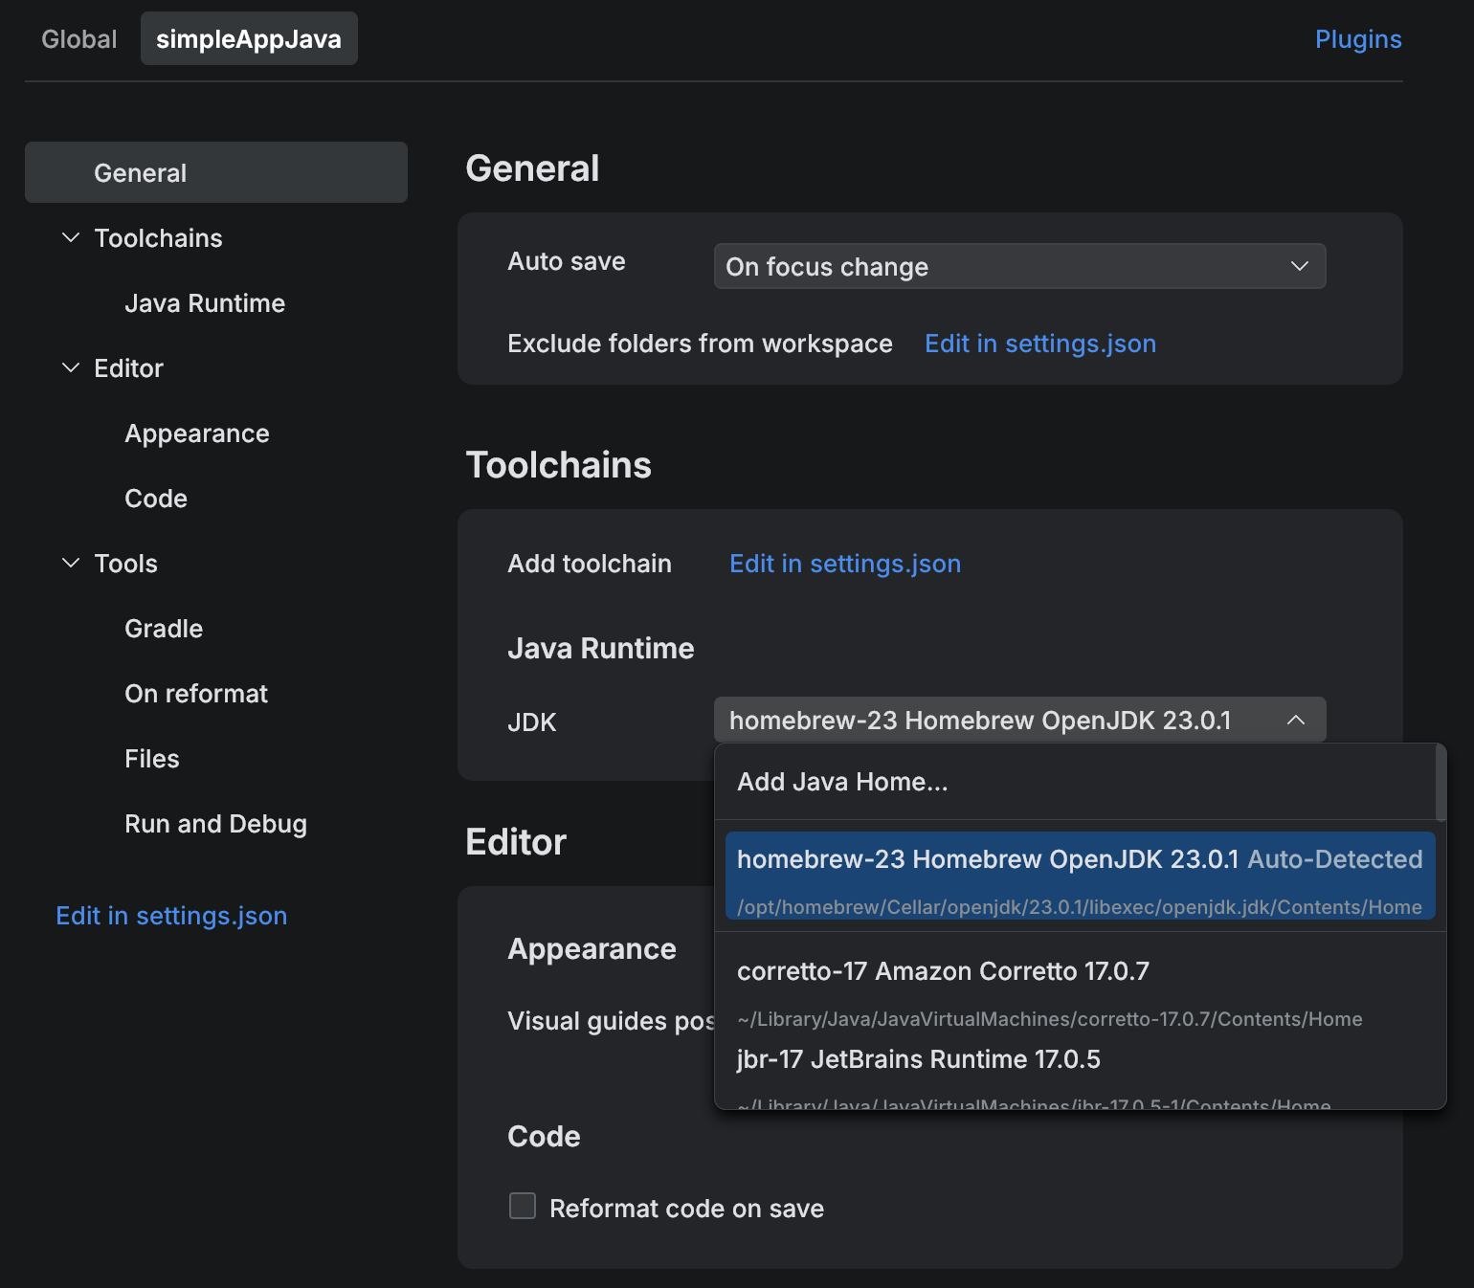This screenshot has width=1474, height=1288.
Task: Collapse the Toolchains section in the sidebar
Action: point(71,237)
